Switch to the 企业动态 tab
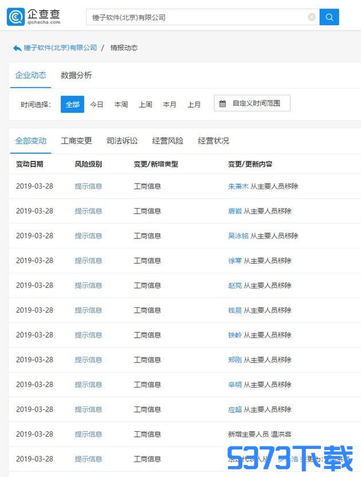 [30, 75]
